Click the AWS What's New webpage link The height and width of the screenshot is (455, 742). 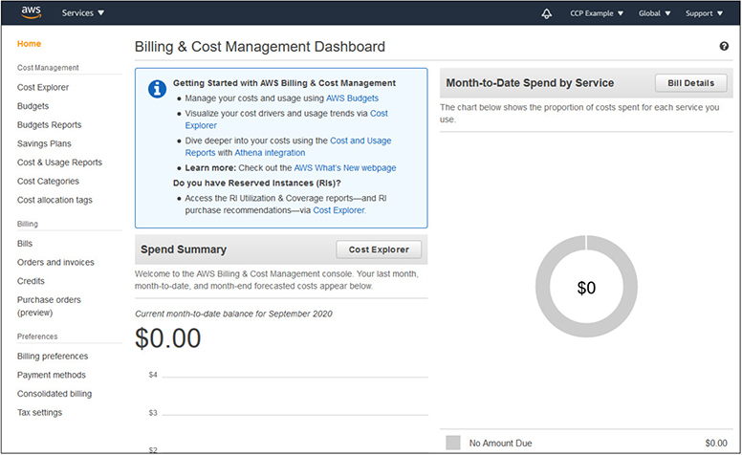tap(344, 168)
